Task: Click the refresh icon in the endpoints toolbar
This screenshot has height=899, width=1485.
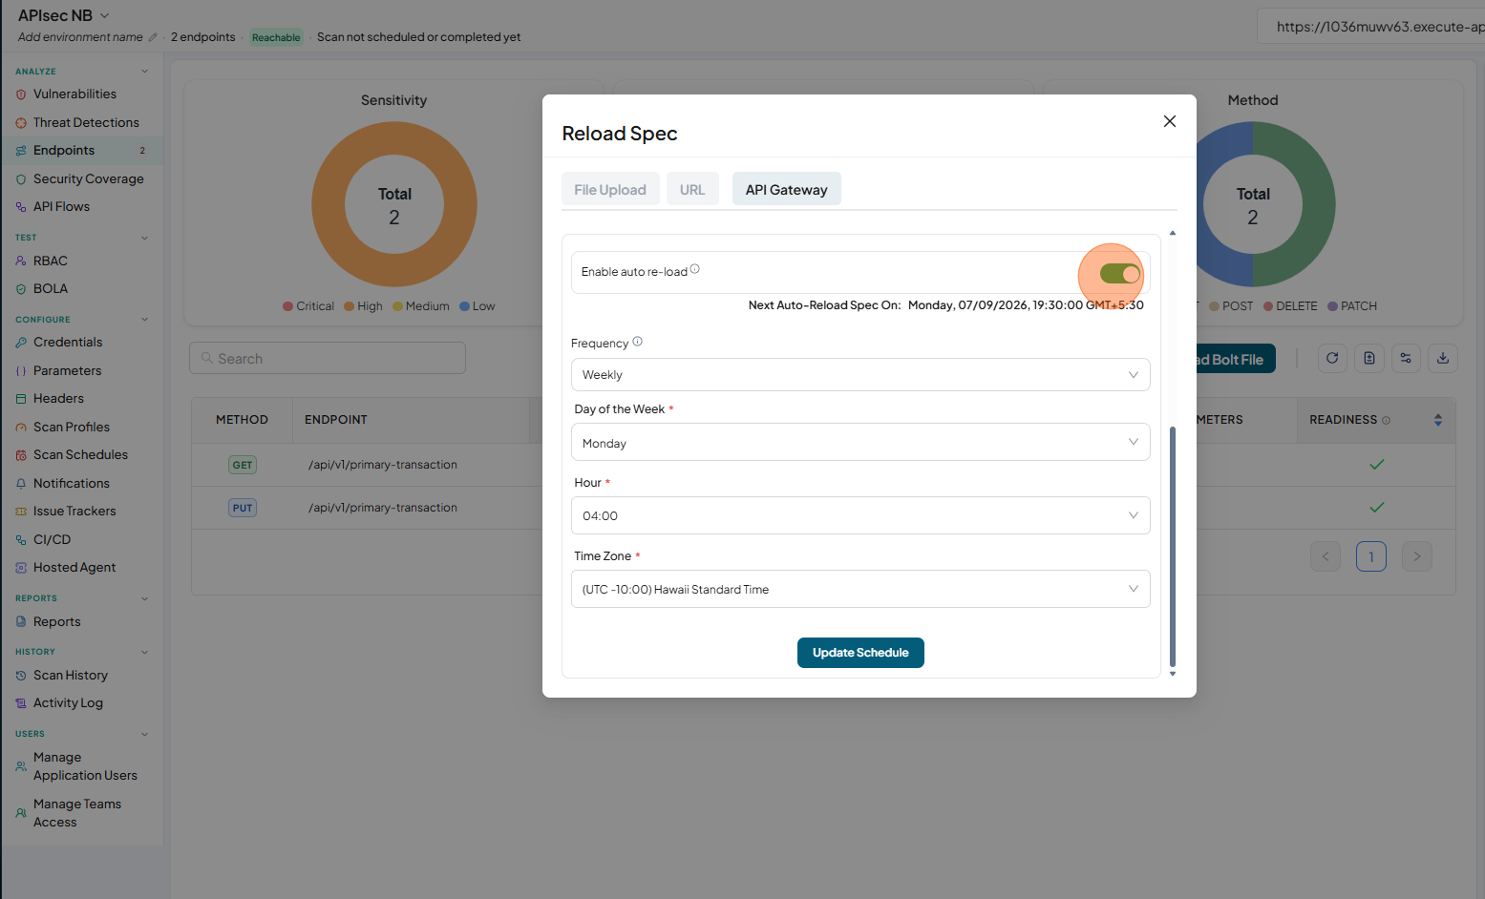Action: point(1332,358)
